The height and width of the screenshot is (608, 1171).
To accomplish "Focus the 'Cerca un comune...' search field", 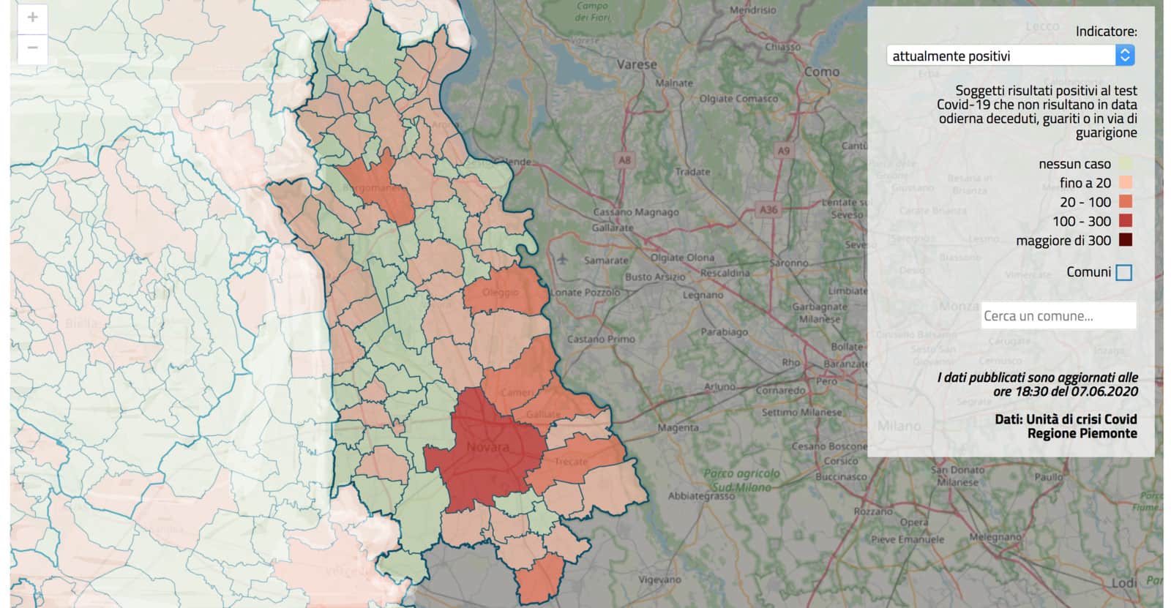I will [1058, 316].
